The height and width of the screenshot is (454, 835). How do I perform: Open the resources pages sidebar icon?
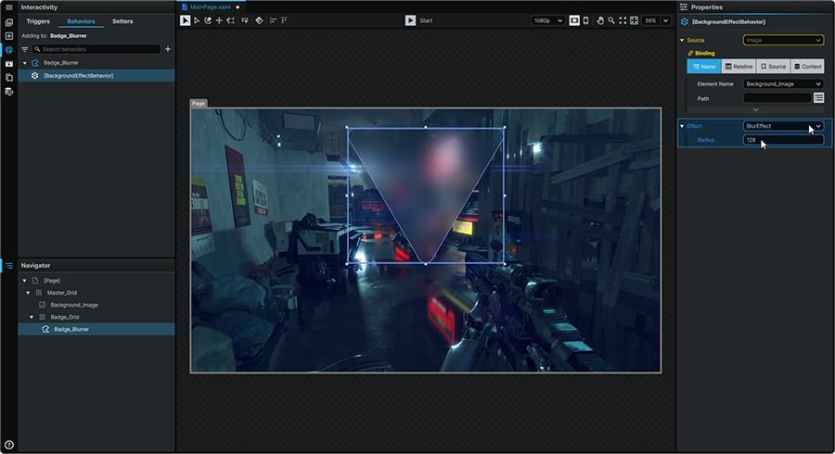(9, 78)
